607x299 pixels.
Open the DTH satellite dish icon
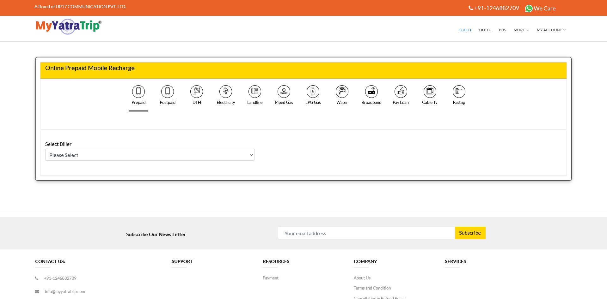(197, 92)
